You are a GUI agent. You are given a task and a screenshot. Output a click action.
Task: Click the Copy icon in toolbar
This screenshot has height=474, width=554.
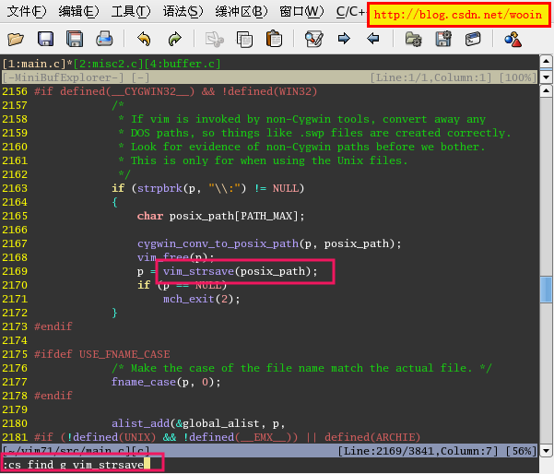click(244, 39)
